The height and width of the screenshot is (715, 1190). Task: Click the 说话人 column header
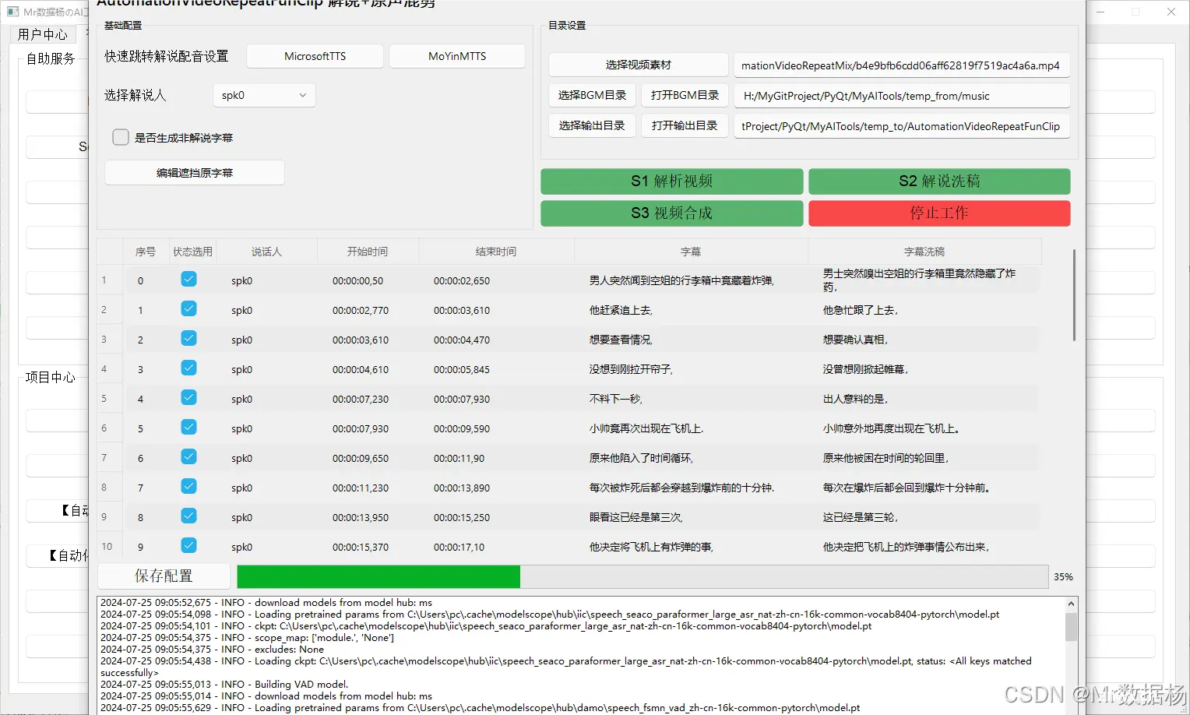point(266,252)
